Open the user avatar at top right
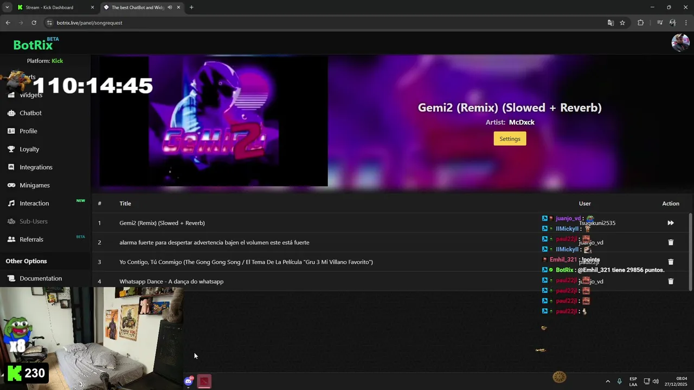The width and height of the screenshot is (694, 390). [680, 43]
